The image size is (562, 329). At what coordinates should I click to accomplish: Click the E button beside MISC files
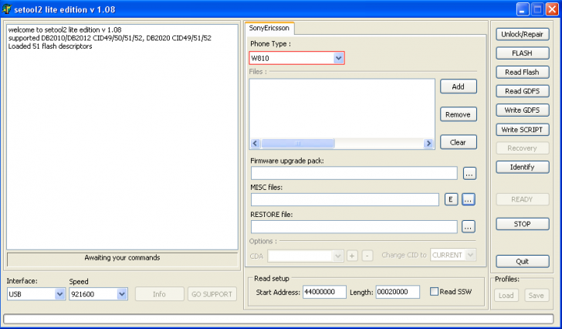tap(451, 199)
